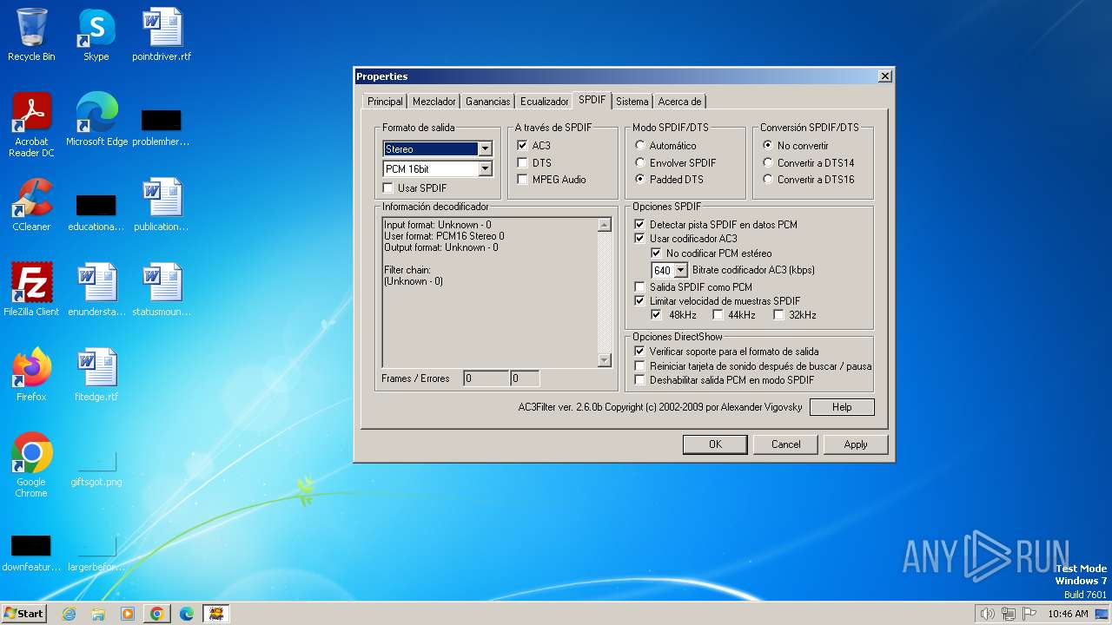The height and width of the screenshot is (625, 1112).
Task: Enable Deshabilitar salida PCM en modo SPDIF
Action: click(x=640, y=380)
